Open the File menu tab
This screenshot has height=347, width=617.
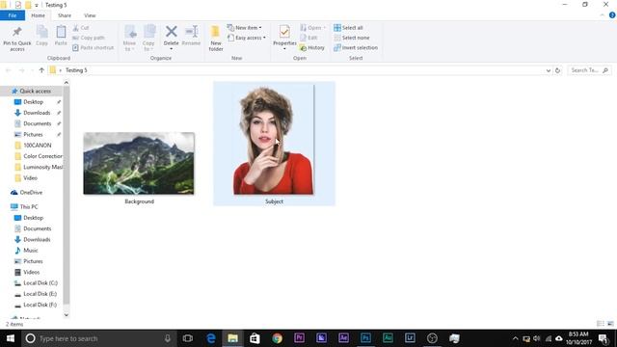click(x=13, y=15)
